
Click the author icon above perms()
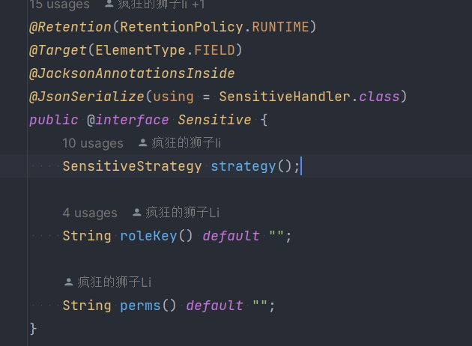69,282
